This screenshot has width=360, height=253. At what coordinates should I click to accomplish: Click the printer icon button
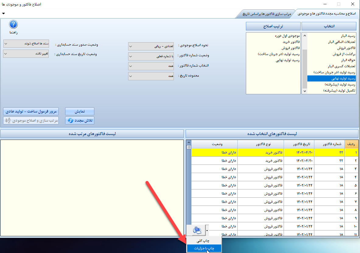pyautogui.click(x=197, y=230)
